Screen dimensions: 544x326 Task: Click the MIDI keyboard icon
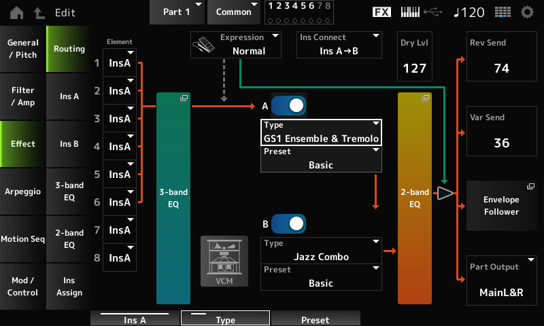[x=411, y=12]
